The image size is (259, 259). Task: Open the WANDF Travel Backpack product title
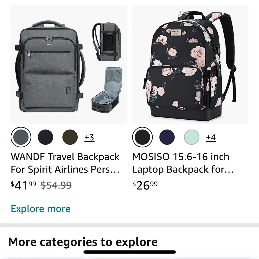pos(65,163)
